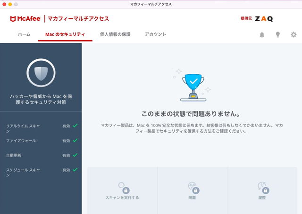Close the window with red button
The height and width of the screenshot is (214, 302).
click(x=4, y=4)
